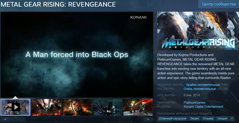Play the trailer video thumbnail

coord(15,107)
